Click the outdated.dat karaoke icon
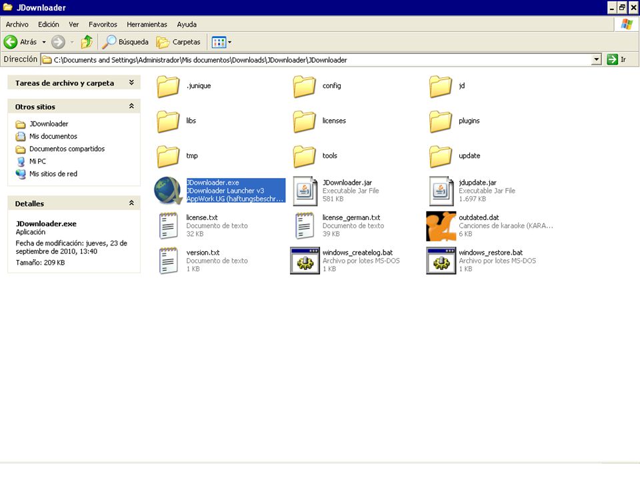640x480 pixels. coord(441,226)
